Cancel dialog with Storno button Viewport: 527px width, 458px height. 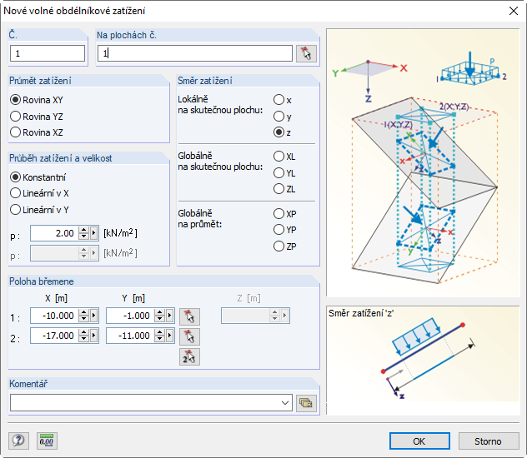point(489,441)
